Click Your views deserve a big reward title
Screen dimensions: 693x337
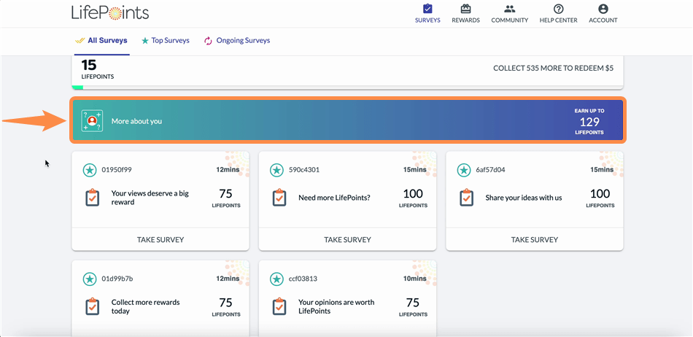[x=150, y=198]
